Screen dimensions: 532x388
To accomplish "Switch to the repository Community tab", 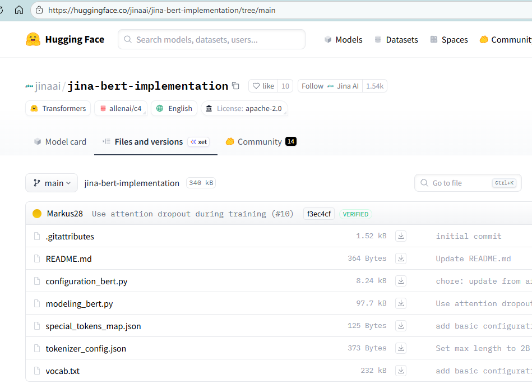I will pos(261,141).
